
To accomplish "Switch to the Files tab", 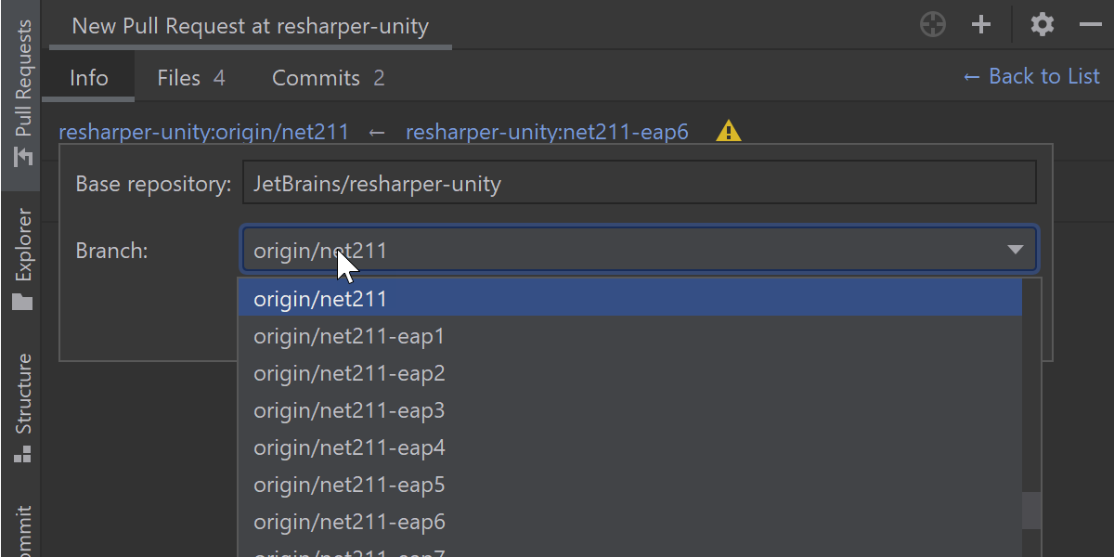I will point(191,78).
